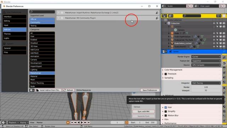Screen dimensions: 227x128
Task: Open the Keying dropdown in timeline
Action: pos(24,122)
